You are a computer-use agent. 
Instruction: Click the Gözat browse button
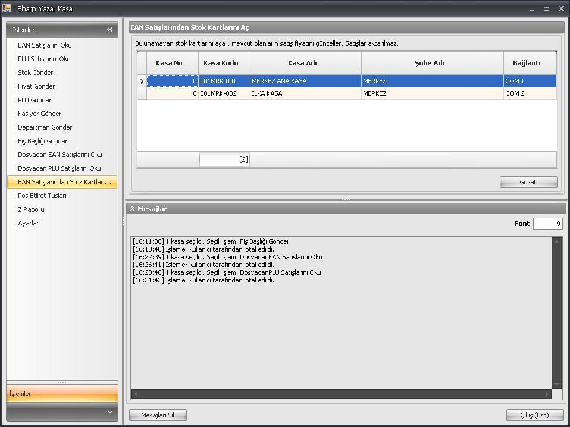point(528,182)
